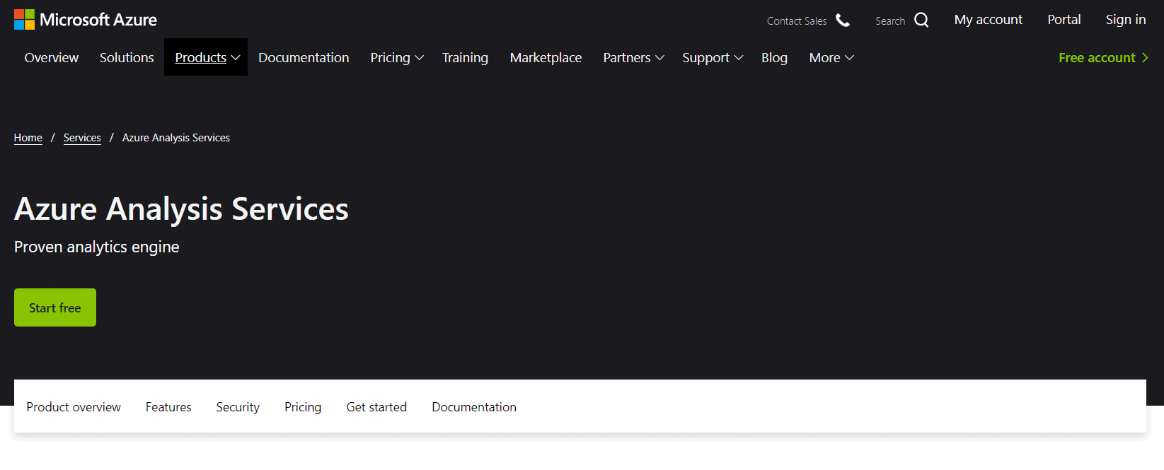Open Overview in the main navigation

pos(52,58)
